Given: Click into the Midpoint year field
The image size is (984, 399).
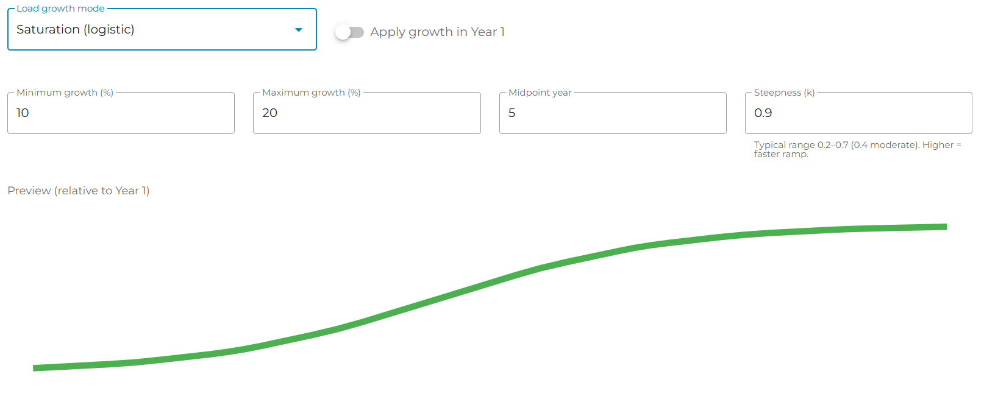Looking at the screenshot, I should 613,113.
